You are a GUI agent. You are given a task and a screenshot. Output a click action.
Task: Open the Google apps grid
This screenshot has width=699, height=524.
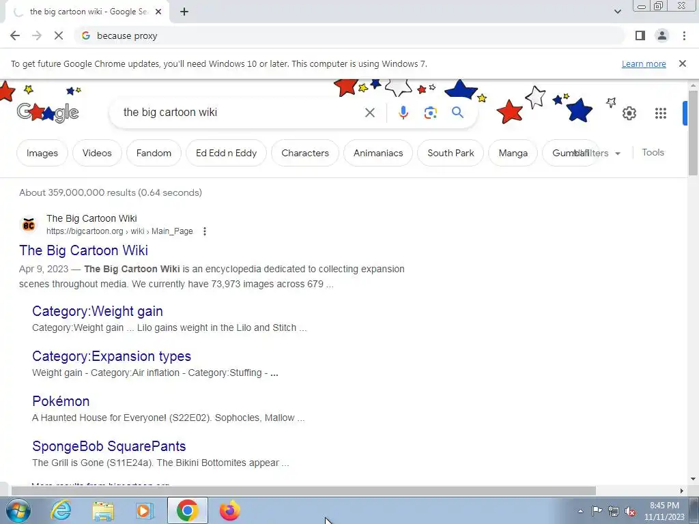point(661,113)
